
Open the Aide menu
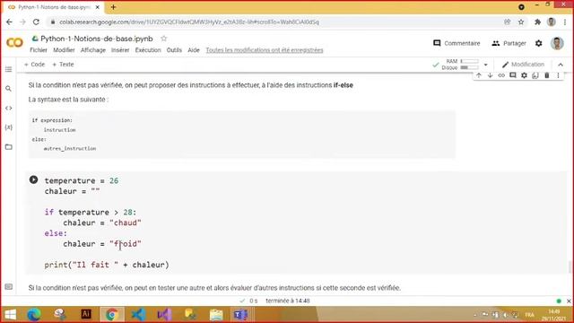tap(194, 50)
